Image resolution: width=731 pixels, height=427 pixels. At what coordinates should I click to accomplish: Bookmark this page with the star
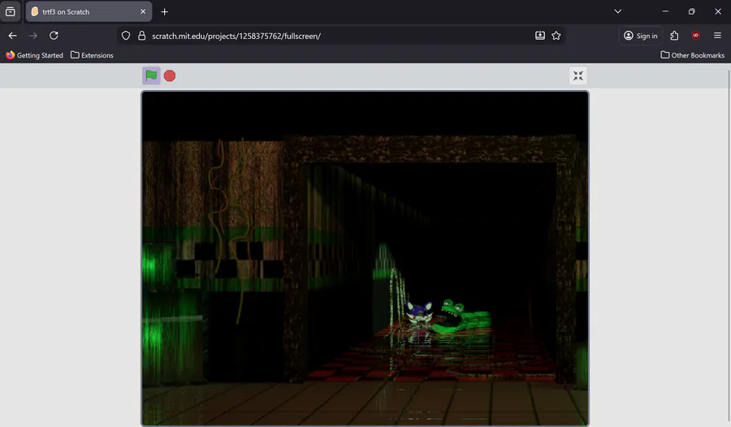tap(556, 36)
